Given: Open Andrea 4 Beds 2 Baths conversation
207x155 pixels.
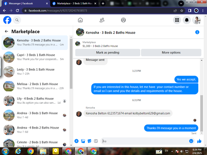Looking at the screenshot, I should pyautogui.click(x=35, y=130).
